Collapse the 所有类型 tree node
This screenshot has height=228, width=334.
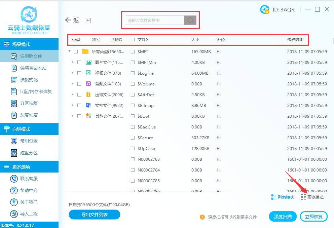click(70, 51)
